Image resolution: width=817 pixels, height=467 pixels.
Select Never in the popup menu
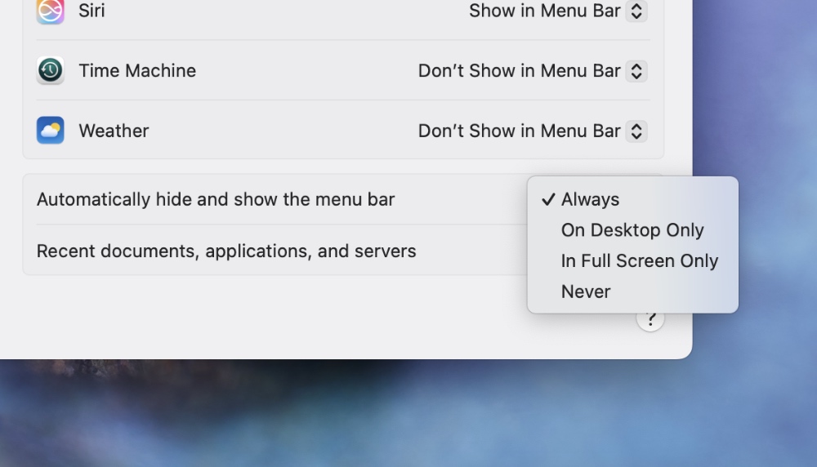click(586, 291)
